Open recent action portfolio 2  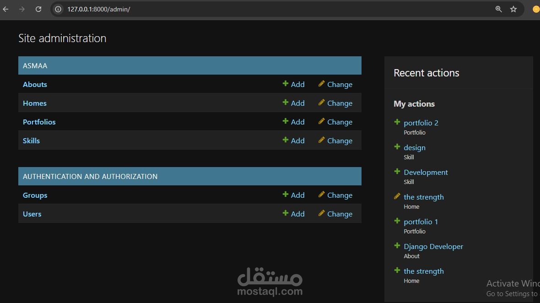421,123
